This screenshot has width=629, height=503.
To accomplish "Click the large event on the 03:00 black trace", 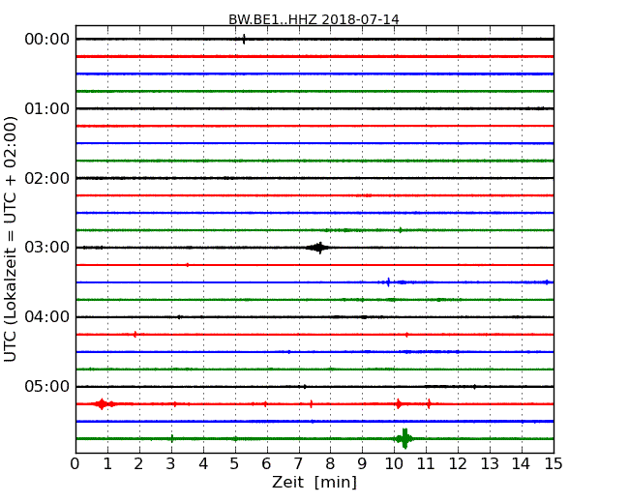I will click(319, 248).
